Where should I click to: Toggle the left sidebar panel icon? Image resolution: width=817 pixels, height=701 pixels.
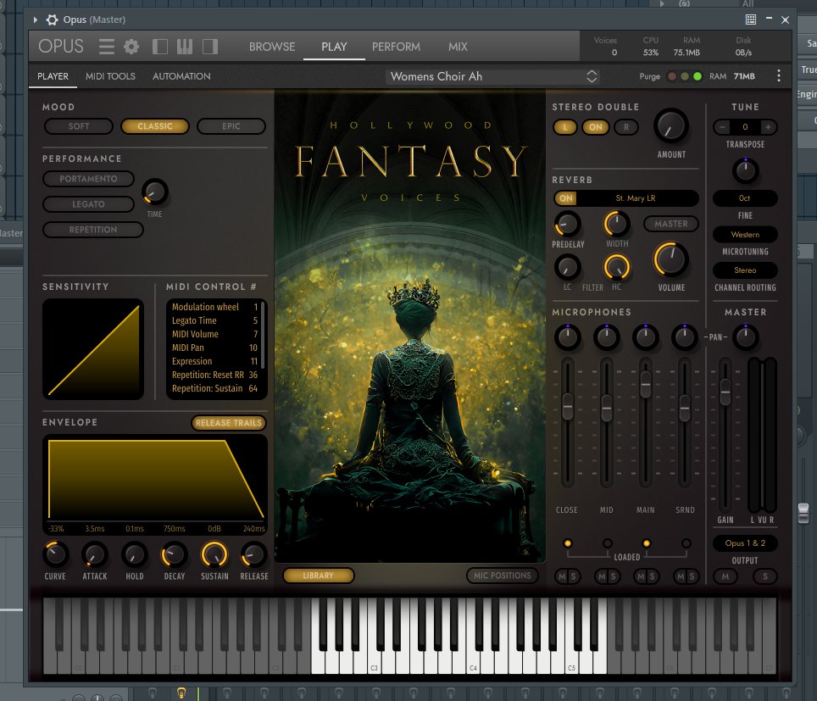coord(160,47)
